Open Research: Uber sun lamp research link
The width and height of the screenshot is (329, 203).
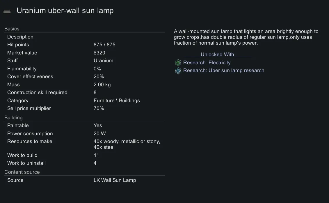point(224,71)
